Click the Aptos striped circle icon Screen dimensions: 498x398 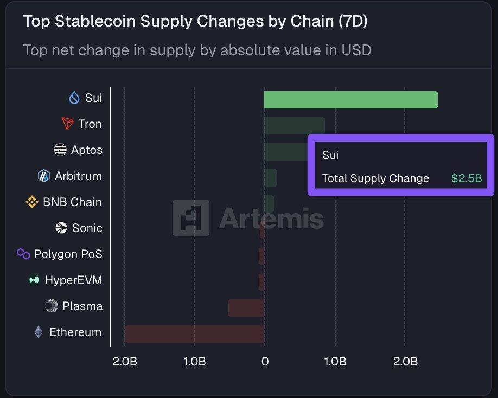(60, 150)
